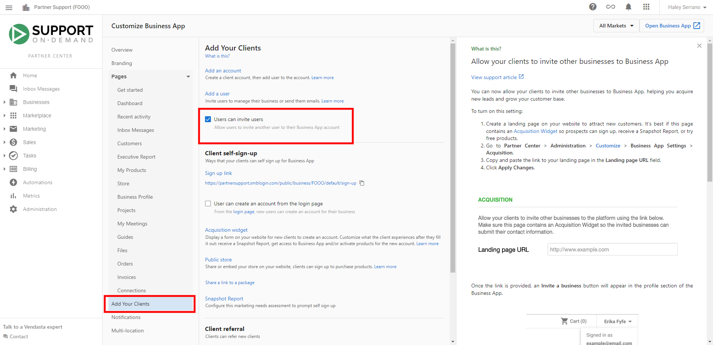
Task: Click the Billing icon
Action: tap(13, 169)
